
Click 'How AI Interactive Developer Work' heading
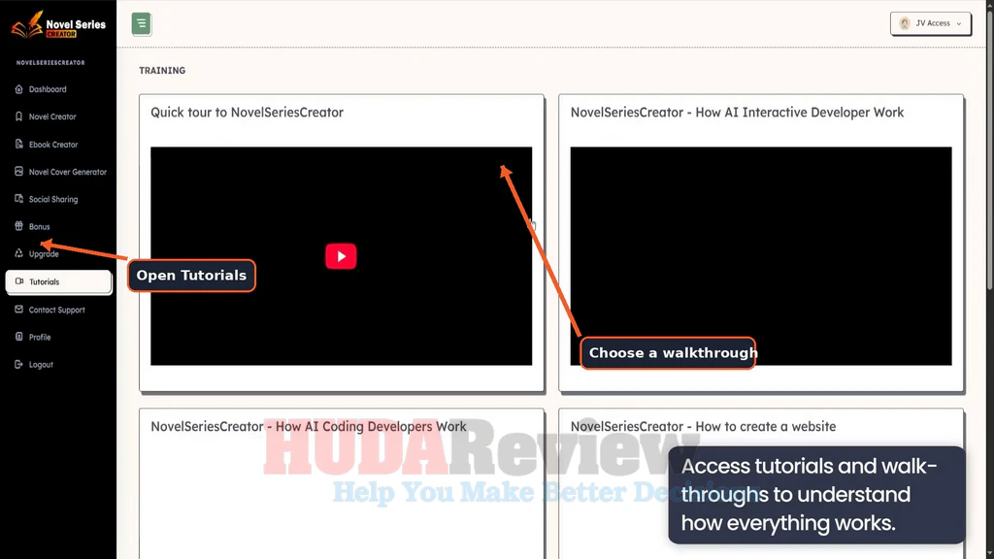[x=737, y=113]
